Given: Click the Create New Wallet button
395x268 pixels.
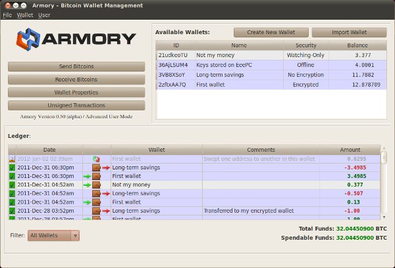Looking at the screenshot, I should (271, 32).
